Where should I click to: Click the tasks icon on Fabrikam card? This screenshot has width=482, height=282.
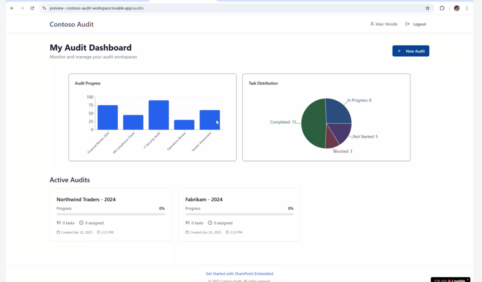[x=187, y=223]
